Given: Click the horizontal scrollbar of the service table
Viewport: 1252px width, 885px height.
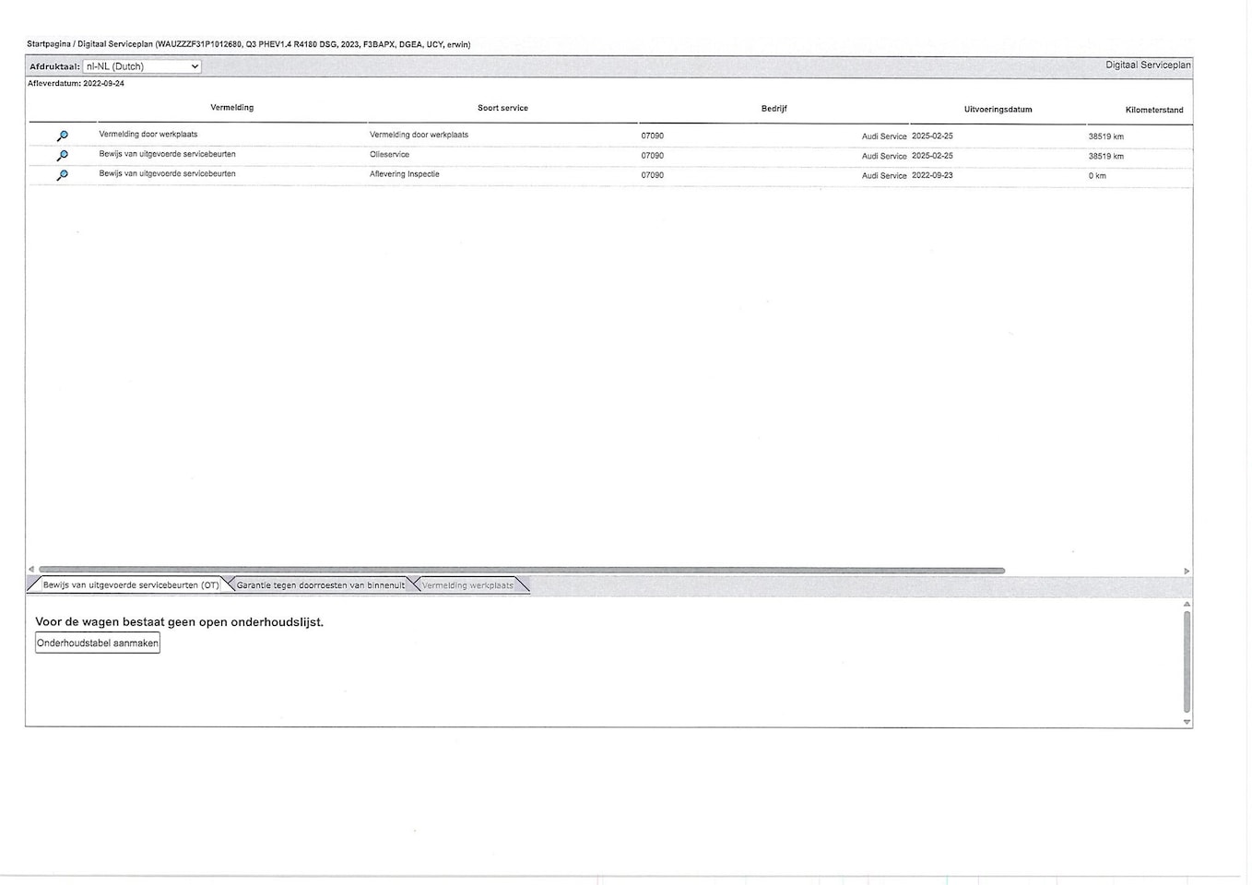Looking at the screenshot, I should pos(521,571).
